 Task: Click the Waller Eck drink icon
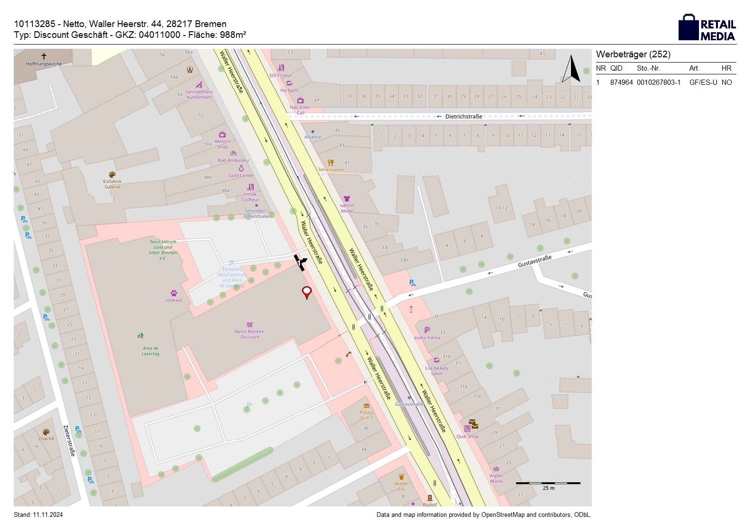(401, 477)
